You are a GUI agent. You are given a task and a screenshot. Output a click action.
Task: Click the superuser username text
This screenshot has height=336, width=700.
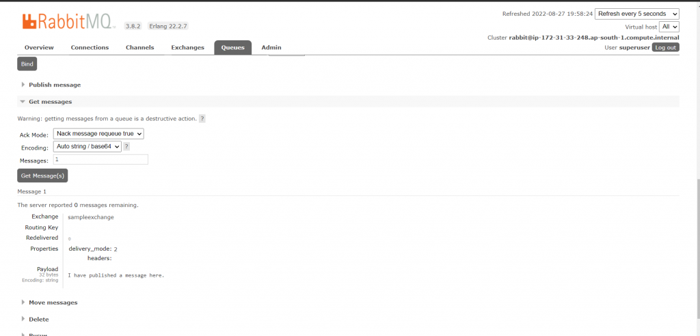pyautogui.click(x=634, y=47)
